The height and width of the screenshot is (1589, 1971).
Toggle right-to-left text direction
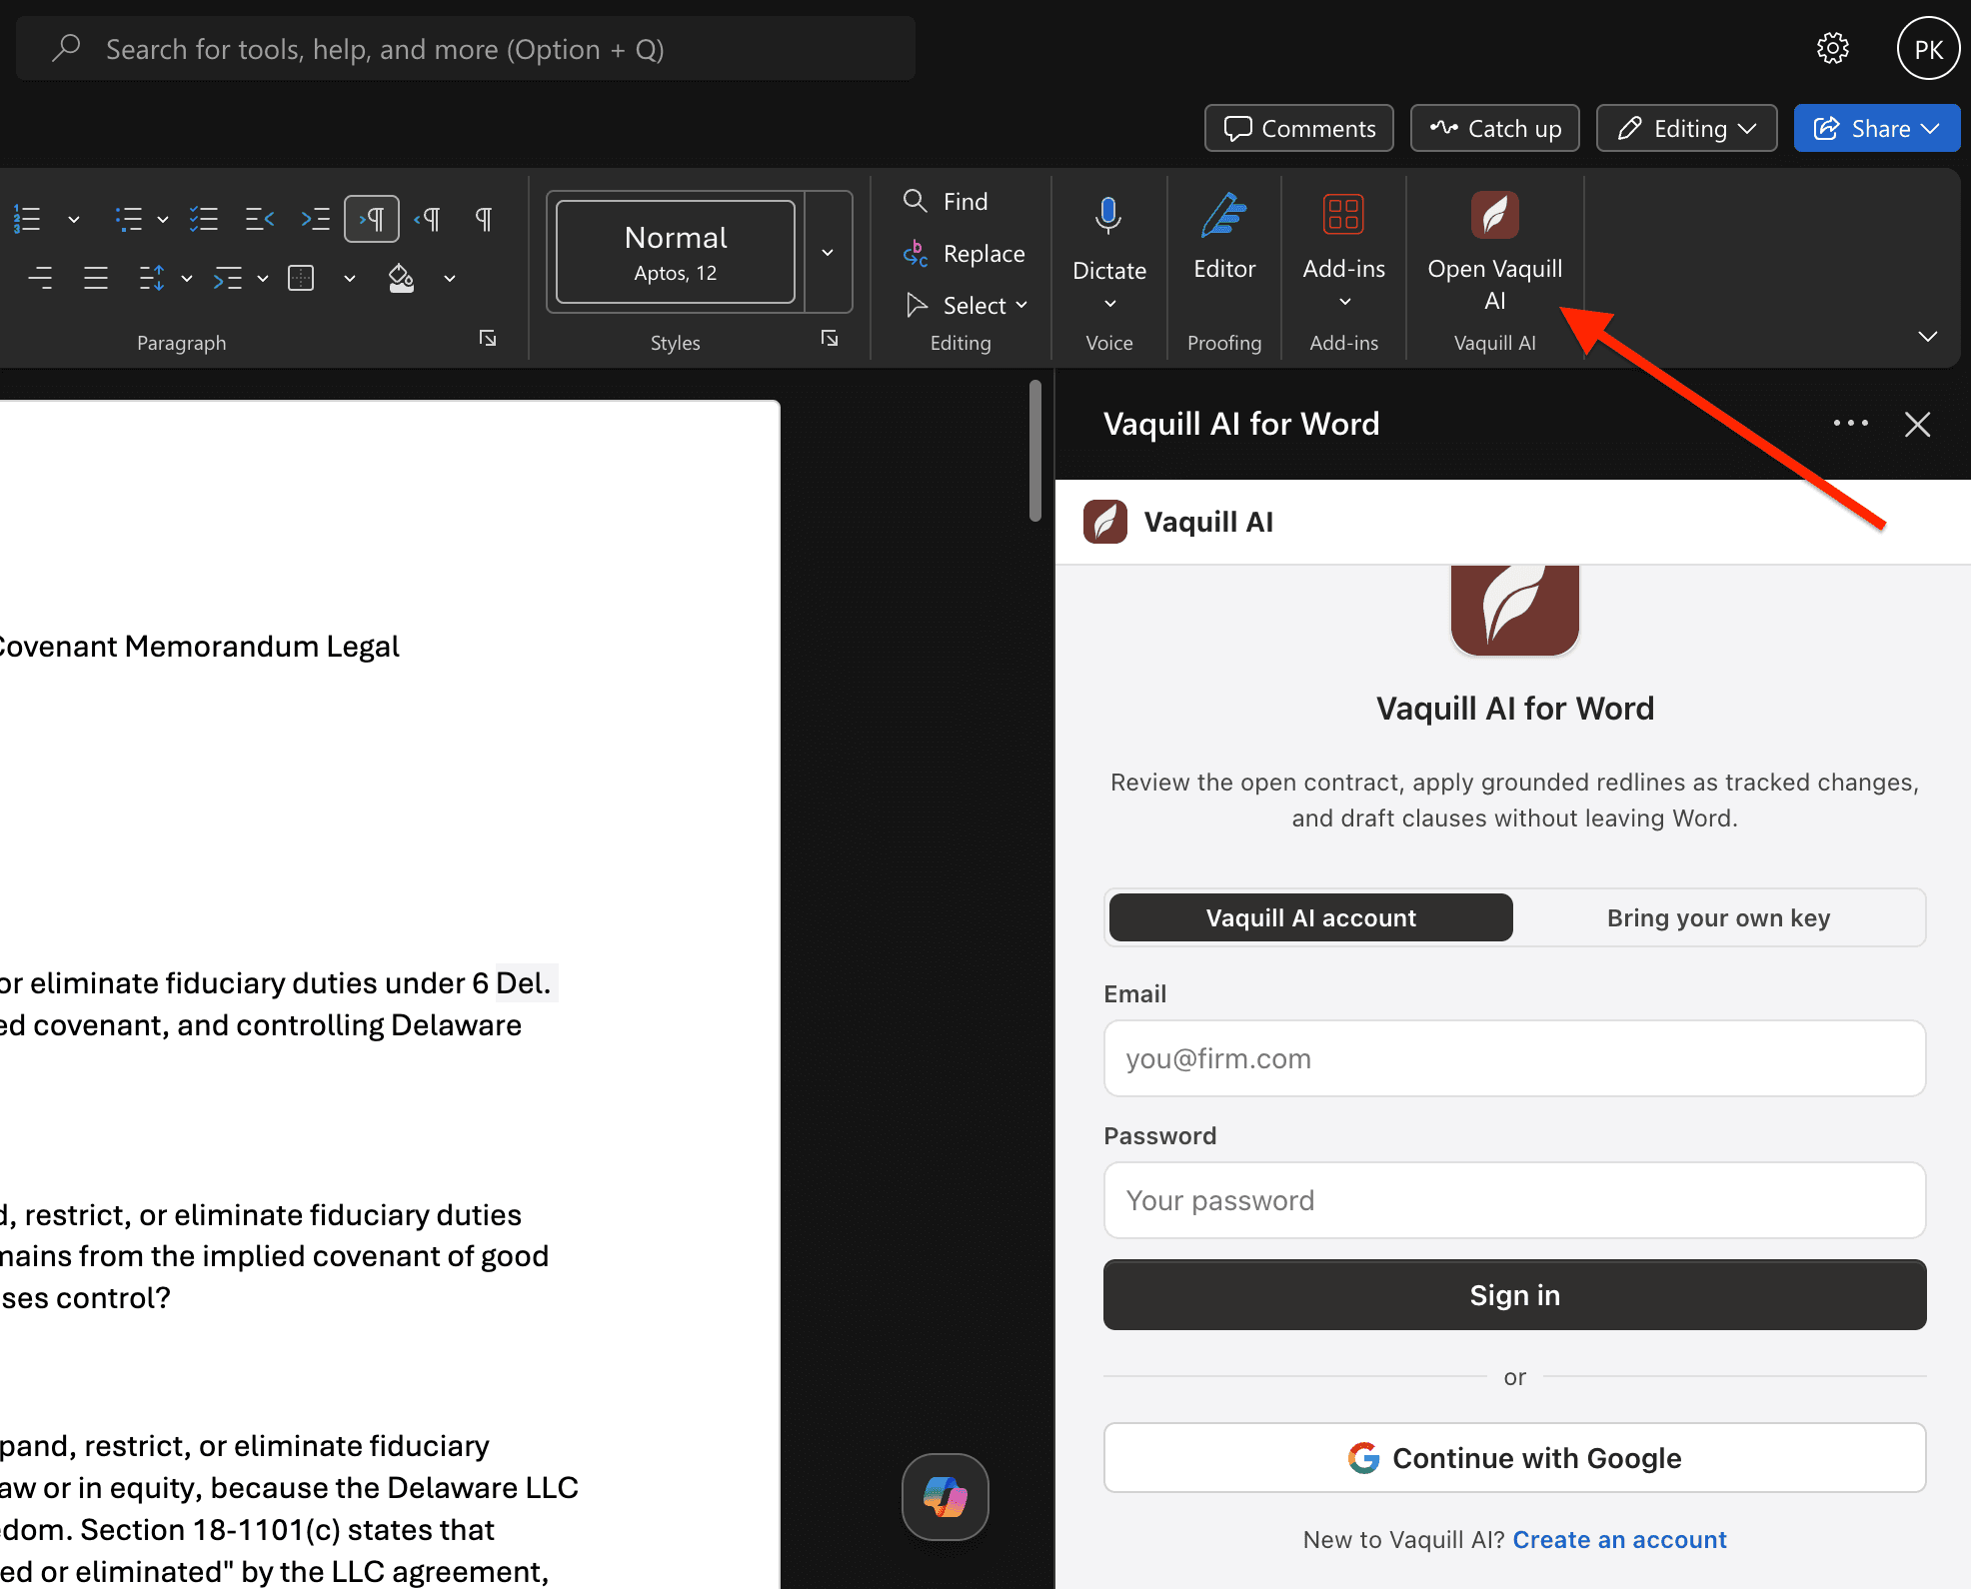[428, 219]
